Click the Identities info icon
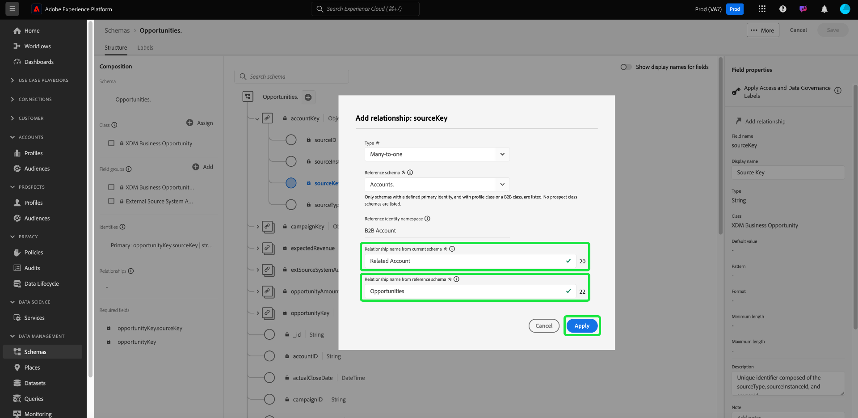Viewport: 858px width, 418px height. [x=122, y=227]
